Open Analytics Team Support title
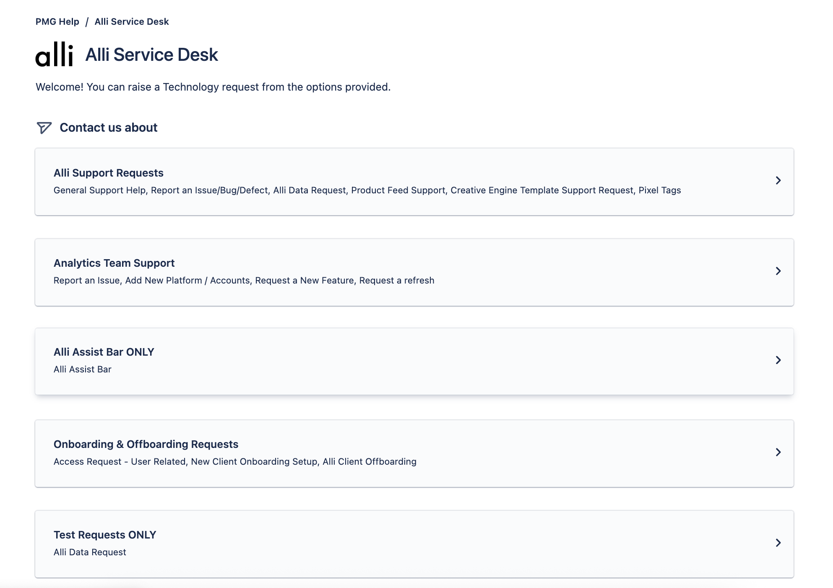This screenshot has width=833, height=588. click(114, 263)
